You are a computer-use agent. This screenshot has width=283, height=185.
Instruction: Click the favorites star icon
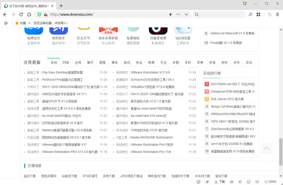click(17, 23)
